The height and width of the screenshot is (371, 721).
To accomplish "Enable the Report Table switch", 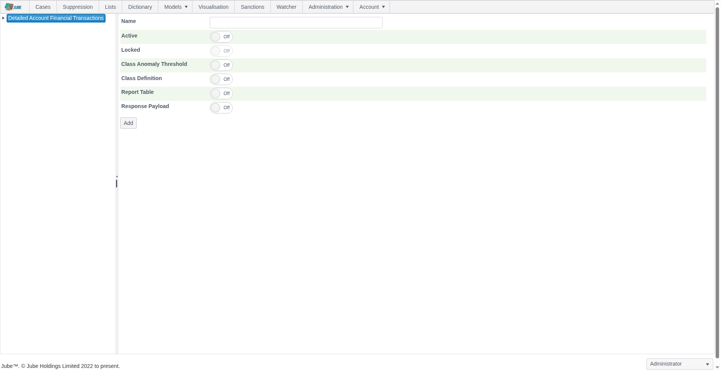I will pos(221,94).
